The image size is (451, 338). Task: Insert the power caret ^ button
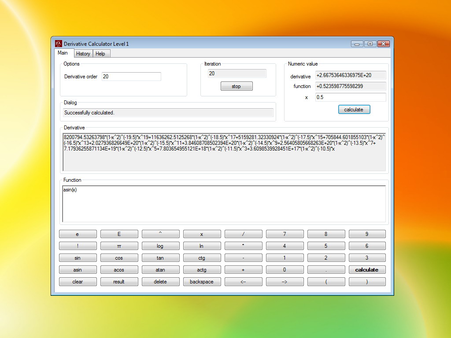pyautogui.click(x=160, y=234)
